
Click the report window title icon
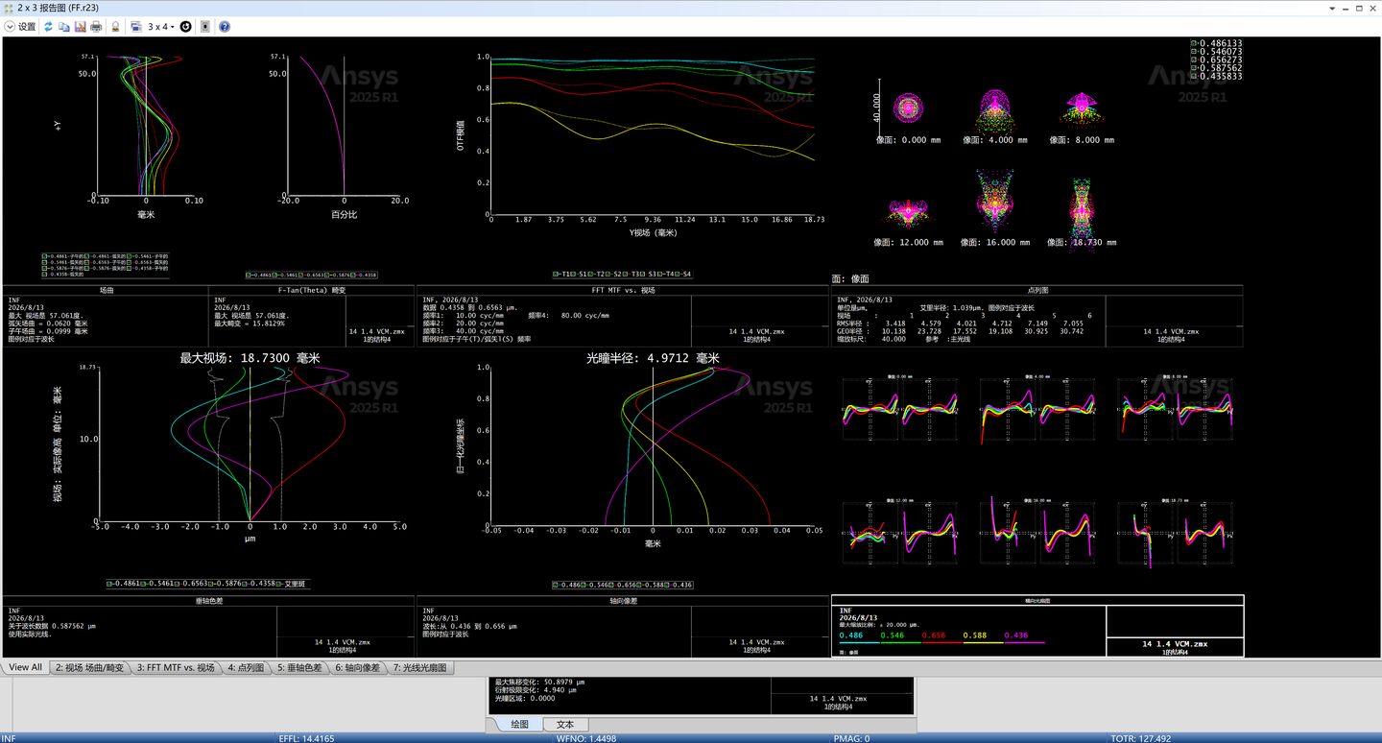(x=9, y=8)
